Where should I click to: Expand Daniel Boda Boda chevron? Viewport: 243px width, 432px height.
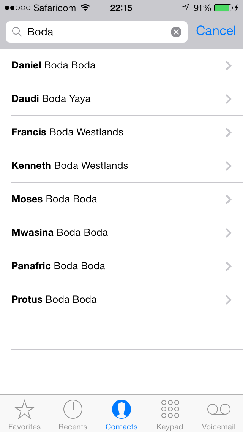tap(228, 65)
